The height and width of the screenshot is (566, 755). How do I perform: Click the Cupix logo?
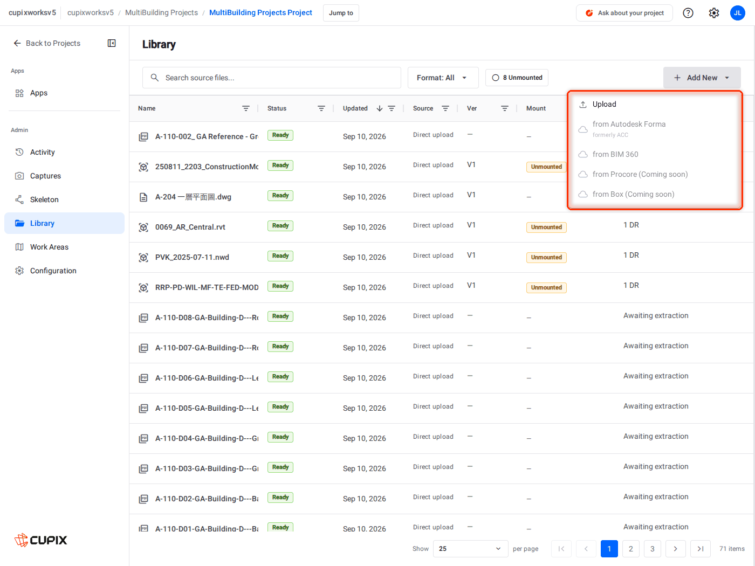(x=41, y=540)
